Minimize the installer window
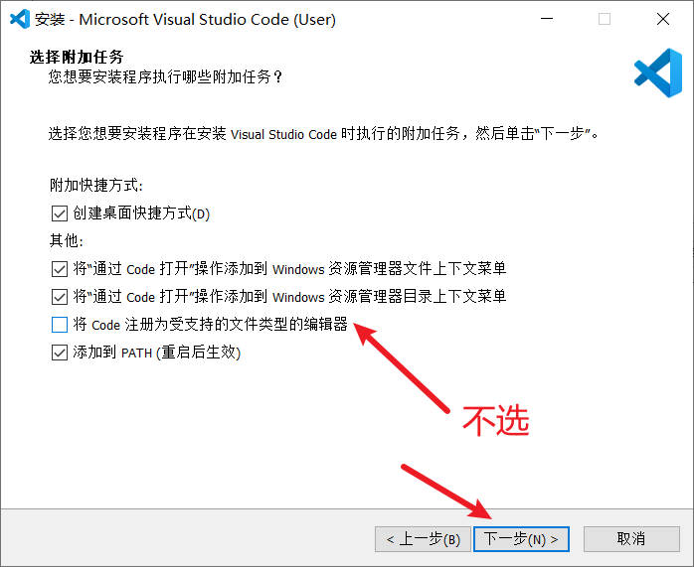The image size is (694, 567). 547,19
